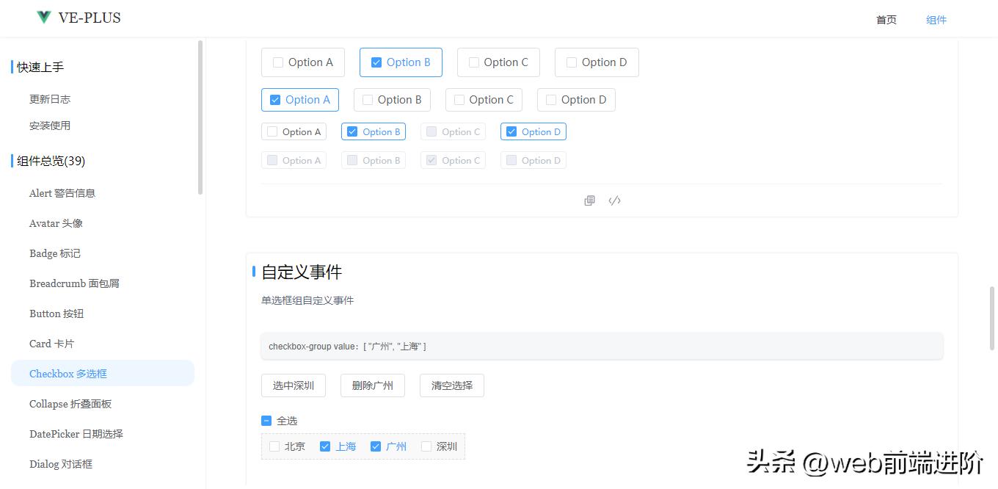Switch to the 首页 menu item
Screen dimensions: 998x489
pos(886,20)
